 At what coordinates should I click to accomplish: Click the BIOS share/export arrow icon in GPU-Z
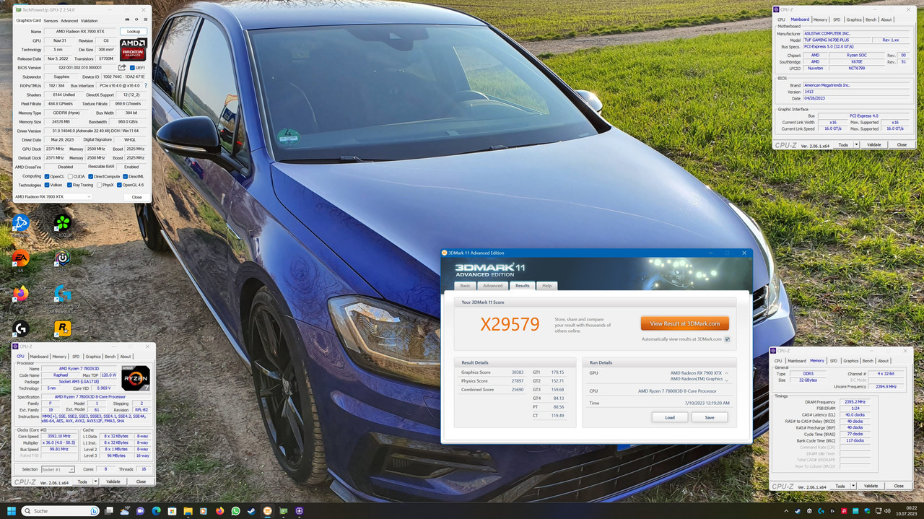pyautogui.click(x=122, y=67)
